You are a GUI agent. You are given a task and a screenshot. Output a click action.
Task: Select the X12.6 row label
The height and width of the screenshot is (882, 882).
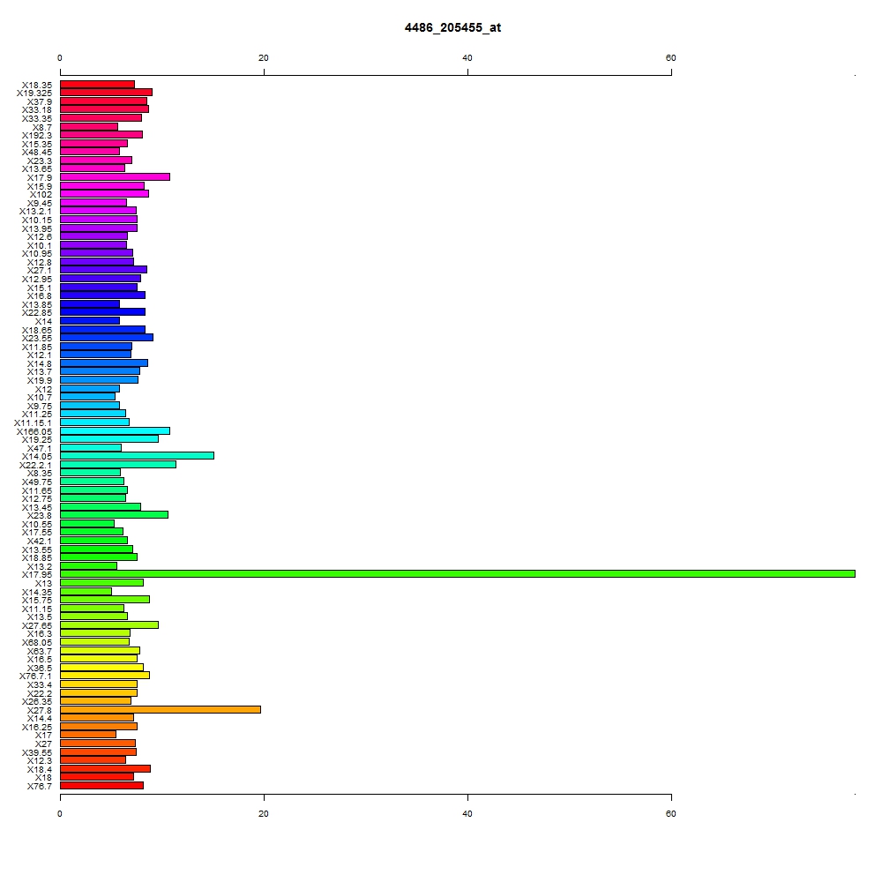click(x=40, y=236)
